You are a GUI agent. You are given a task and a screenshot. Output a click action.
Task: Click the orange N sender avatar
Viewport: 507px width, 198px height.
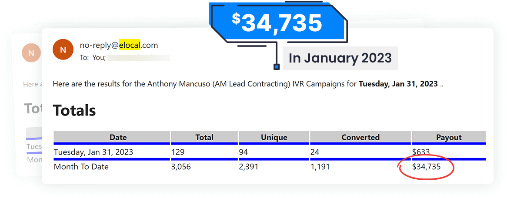point(63,49)
